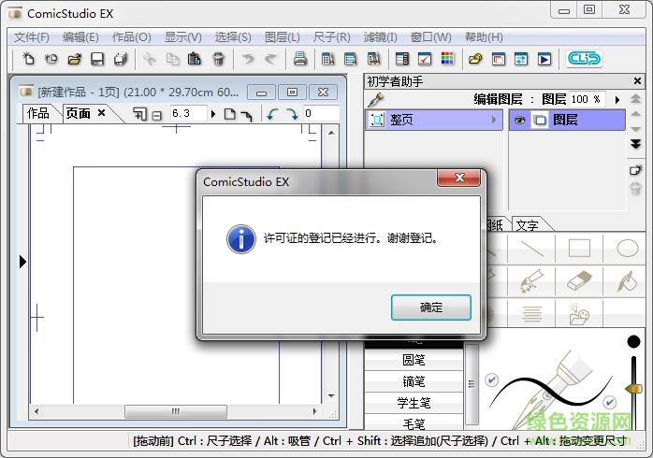Select the eraser tool
This screenshot has width=653, height=458.
(579, 280)
